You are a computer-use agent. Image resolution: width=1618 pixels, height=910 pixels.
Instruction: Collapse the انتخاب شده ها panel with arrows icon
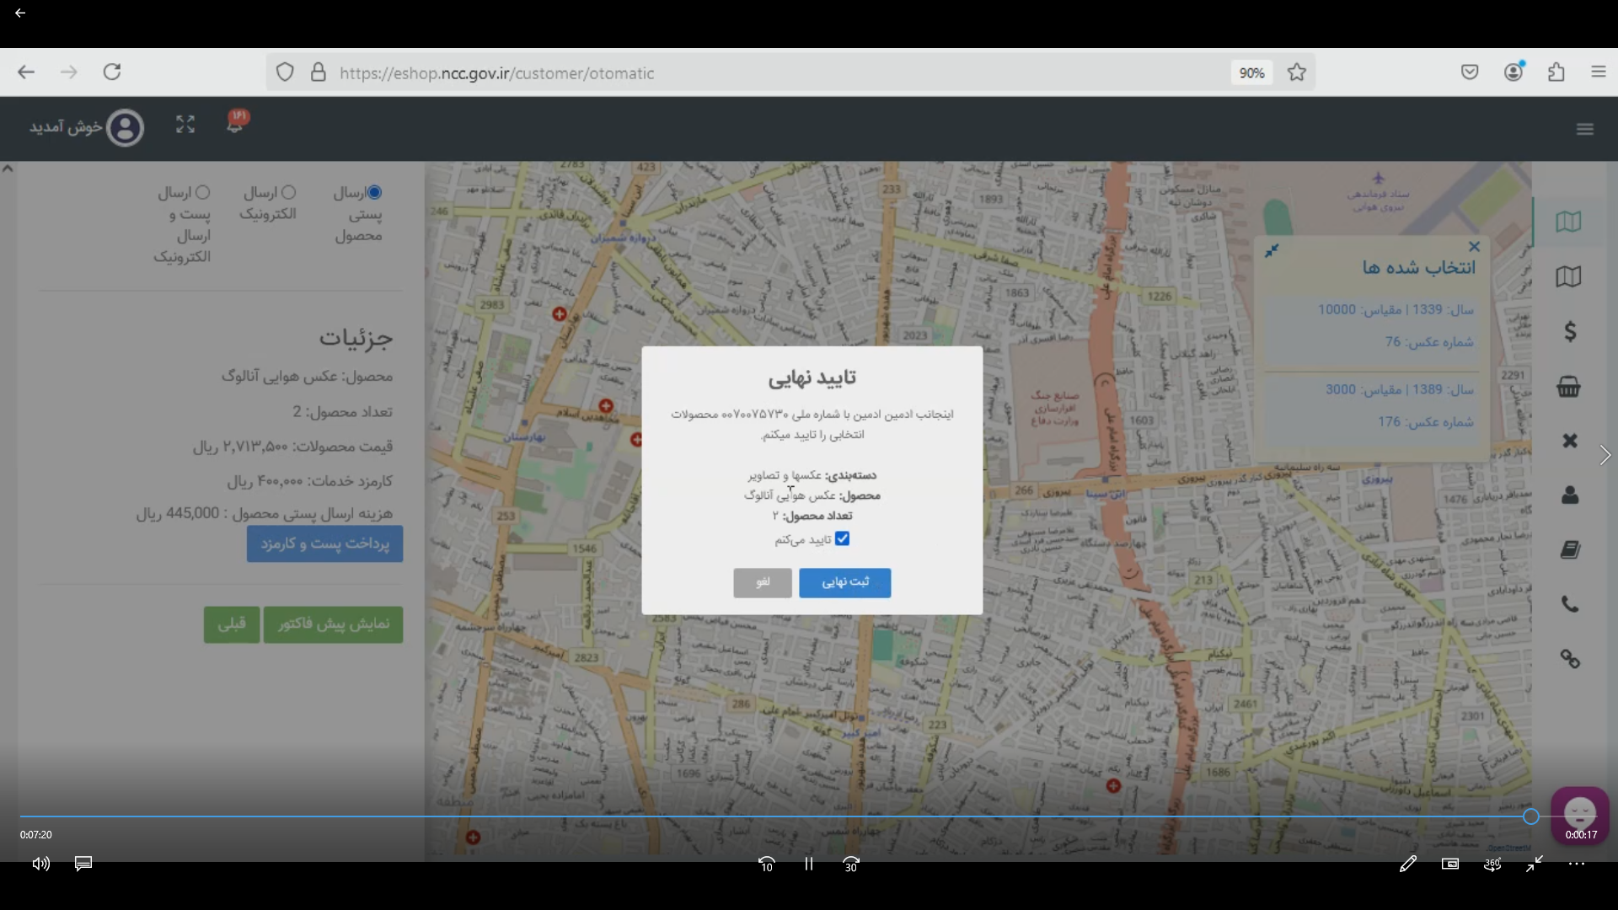click(x=1272, y=250)
